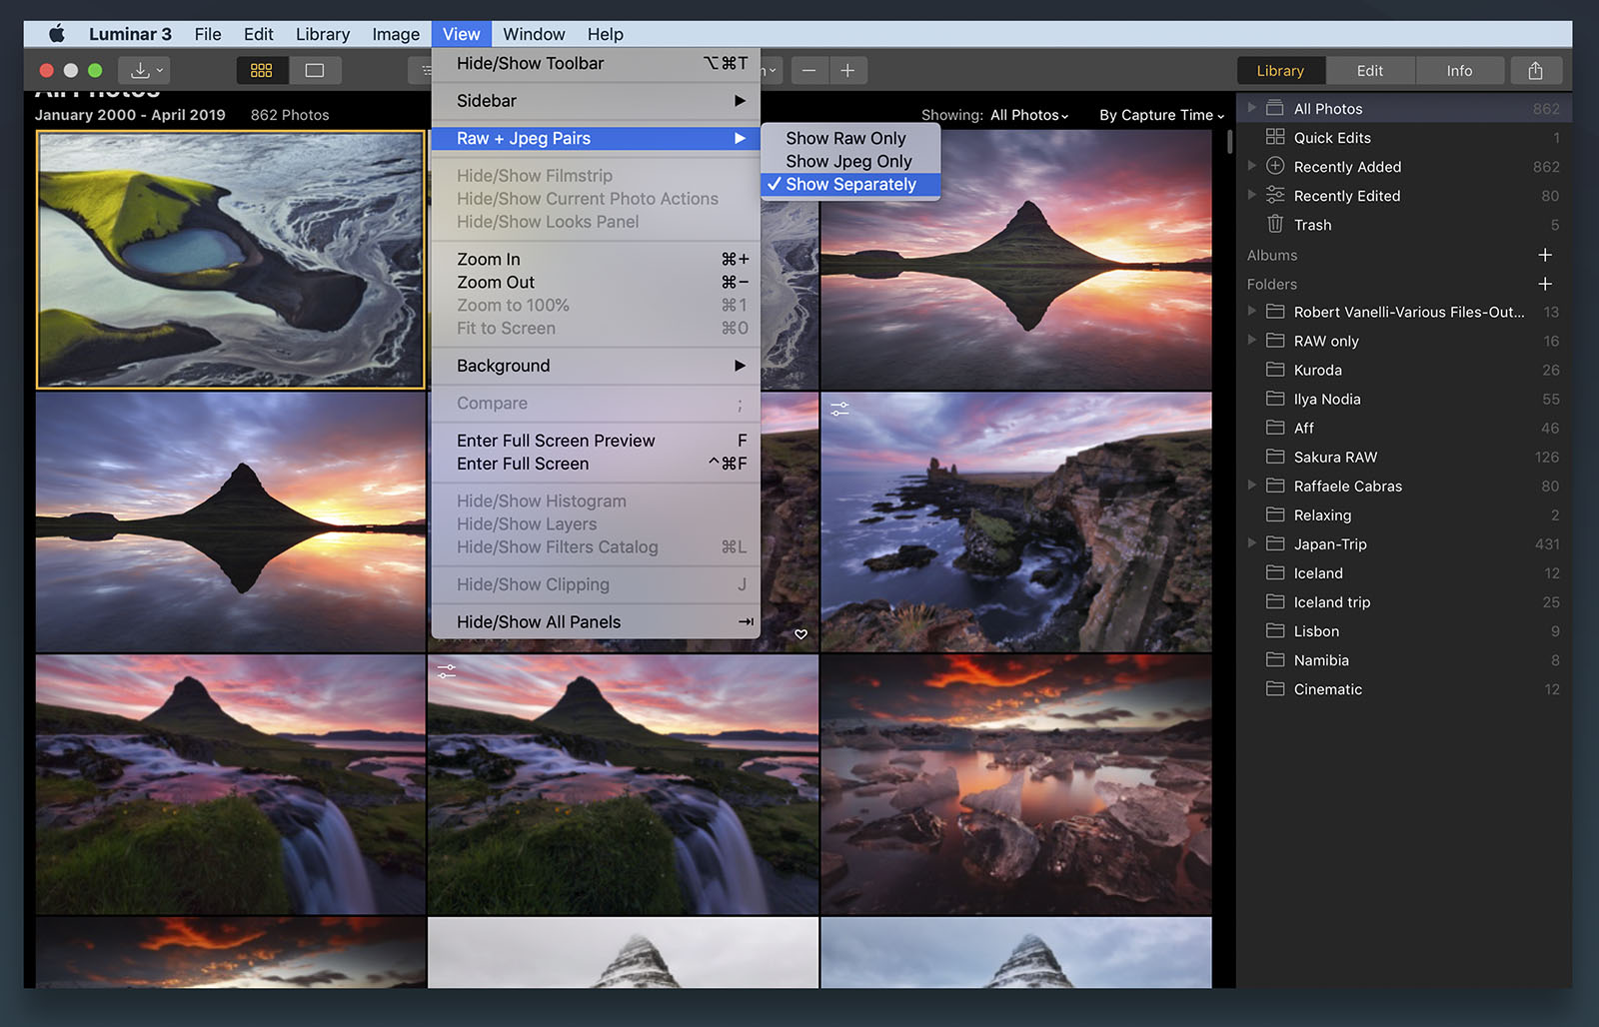Viewport: 1599px width, 1027px height.
Task: Open the Library menu
Action: click(323, 34)
